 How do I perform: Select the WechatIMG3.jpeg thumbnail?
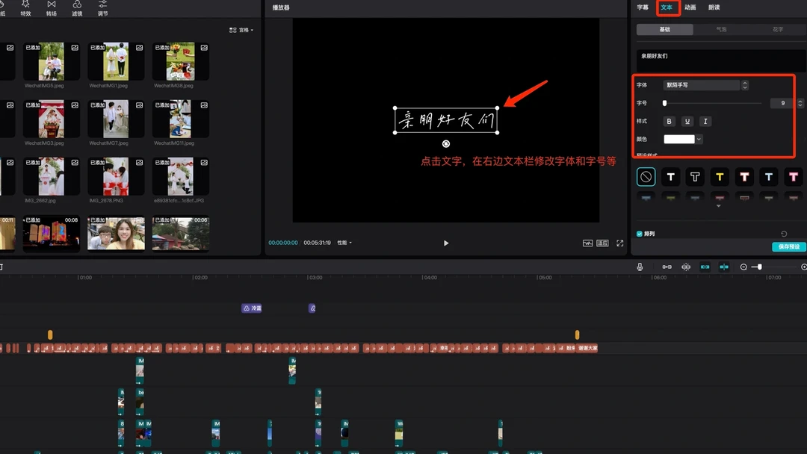[52, 119]
